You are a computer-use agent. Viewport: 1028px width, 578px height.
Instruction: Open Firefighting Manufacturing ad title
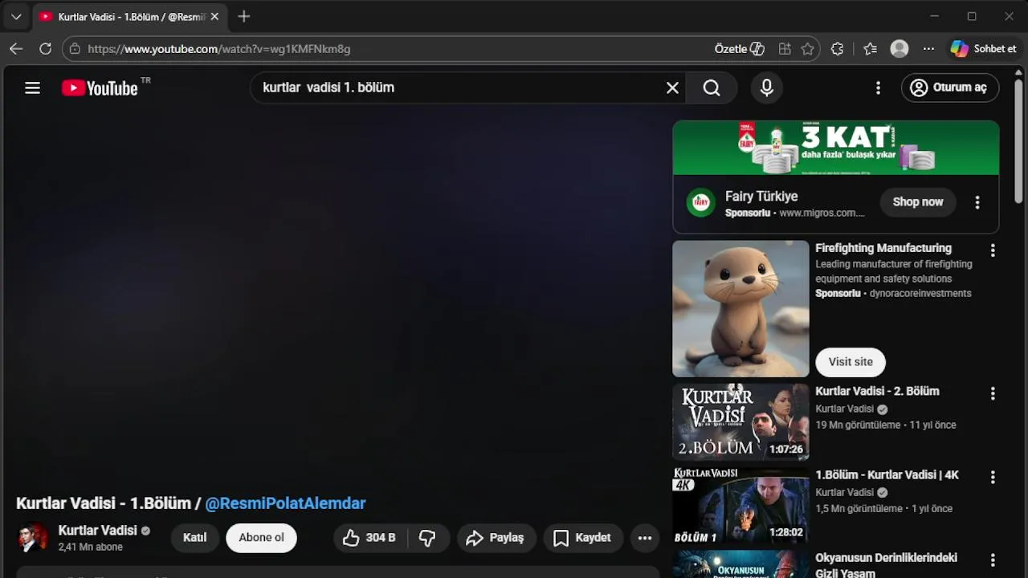point(883,248)
